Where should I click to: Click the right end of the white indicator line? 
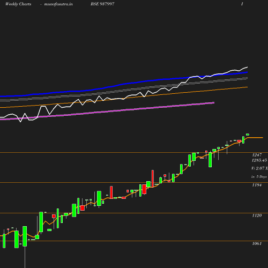[x=247, y=67]
